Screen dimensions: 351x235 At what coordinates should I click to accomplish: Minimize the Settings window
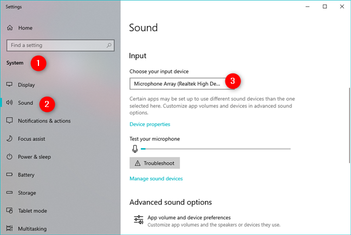coord(308,6)
